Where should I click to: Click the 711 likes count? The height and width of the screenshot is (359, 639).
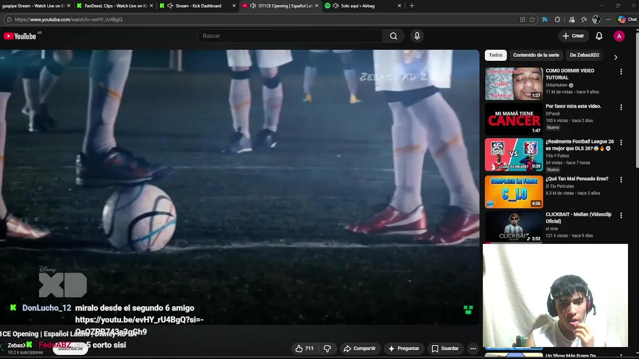(310, 349)
